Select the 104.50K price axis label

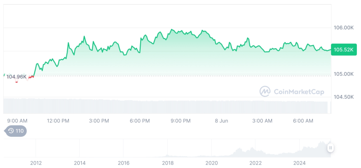pos(343,97)
